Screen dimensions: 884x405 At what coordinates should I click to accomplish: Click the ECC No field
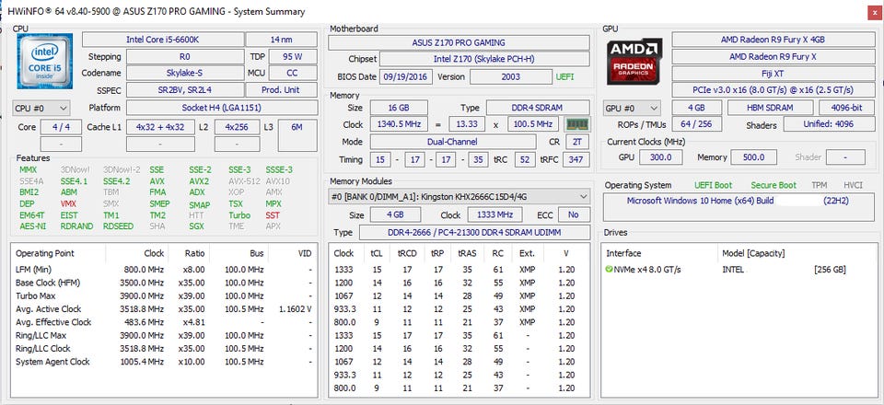coord(574,215)
